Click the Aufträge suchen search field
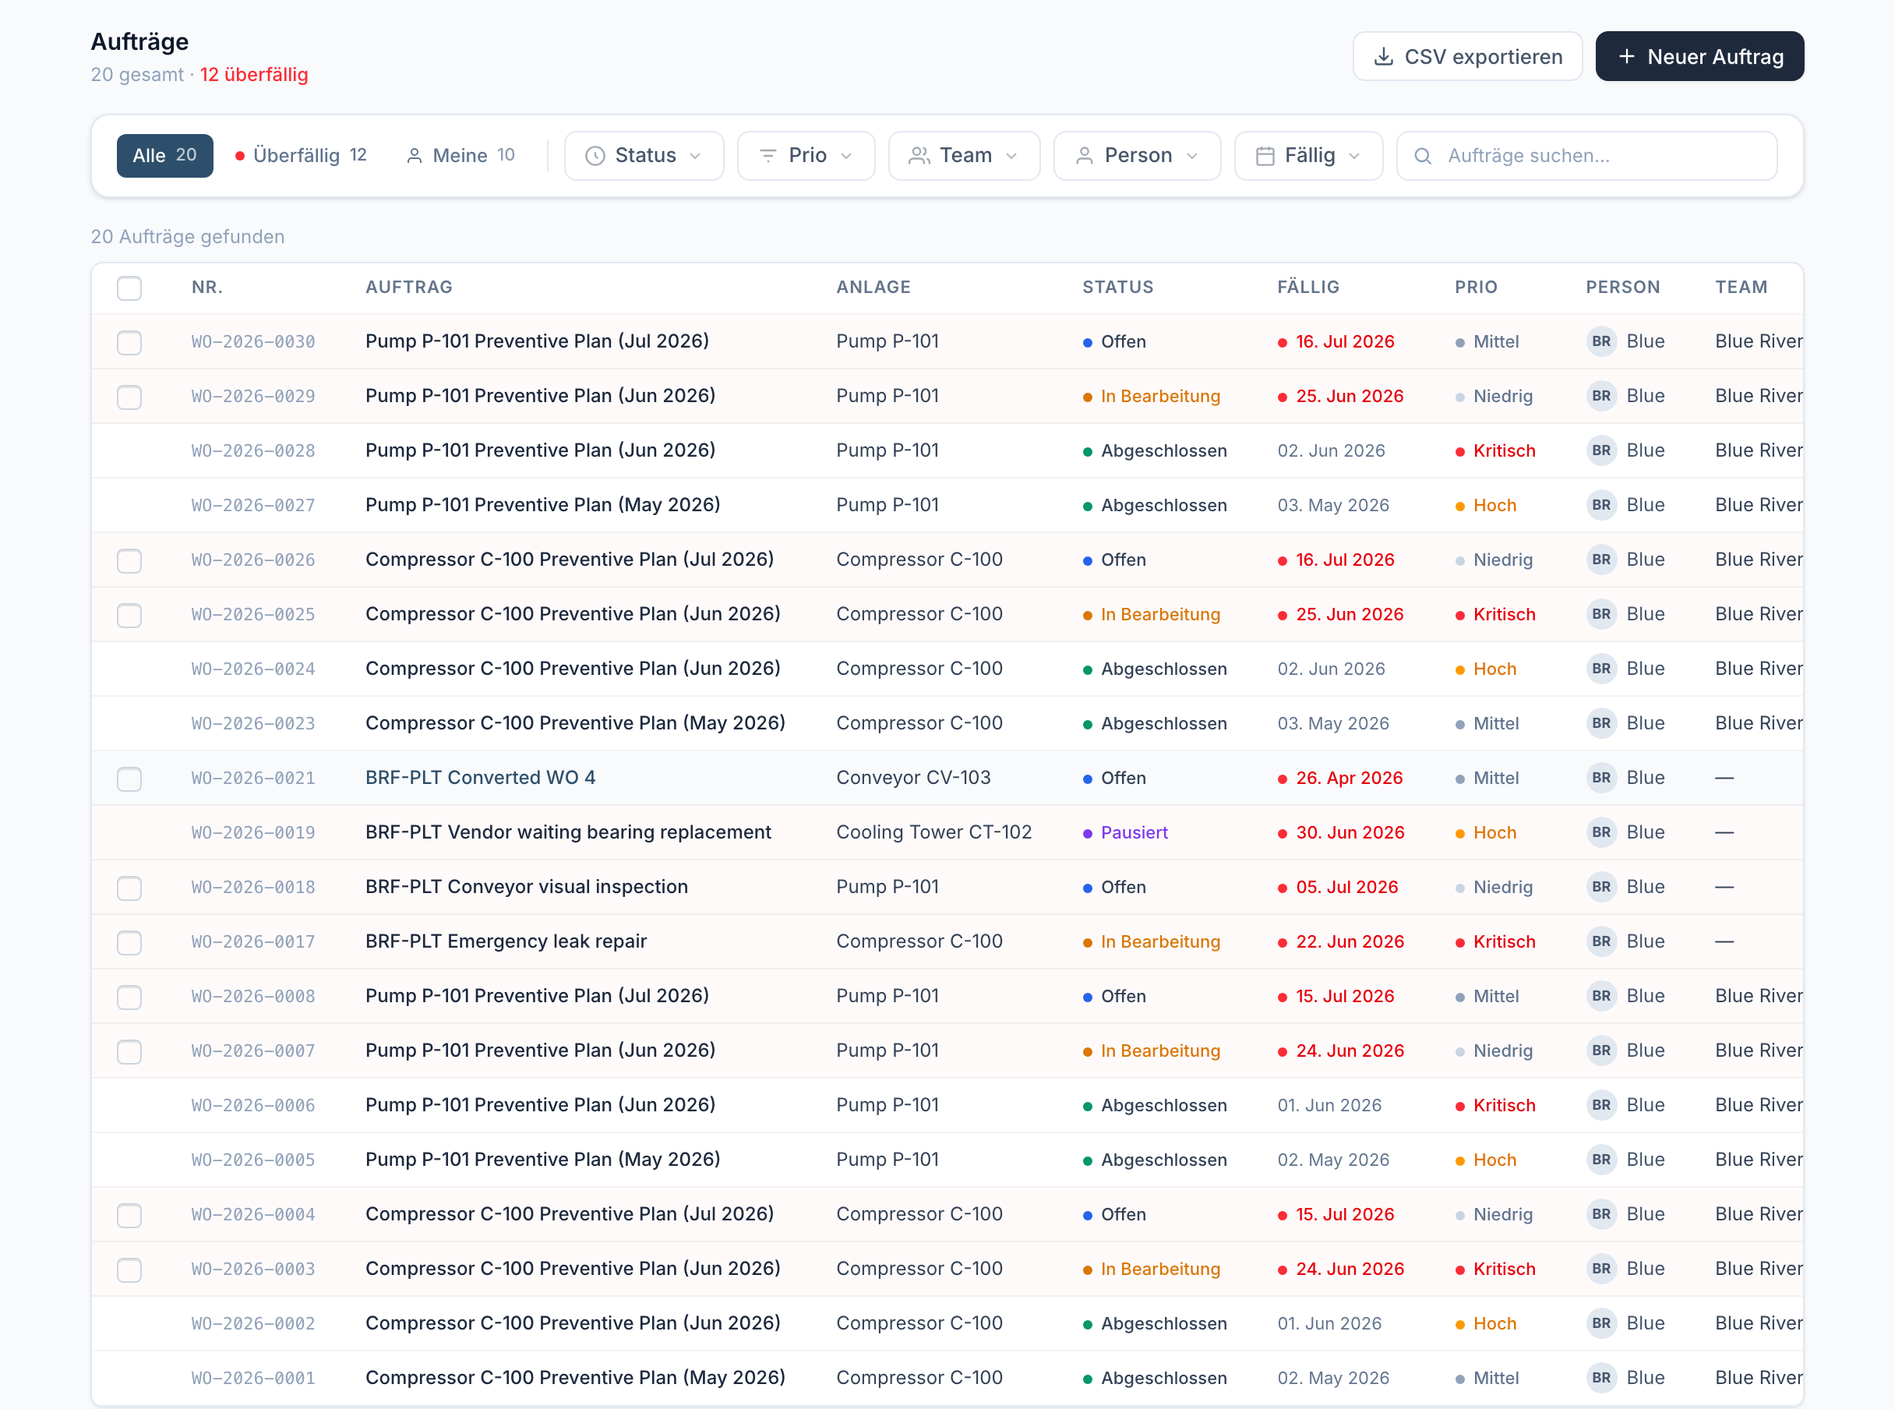This screenshot has height=1409, width=1895. pos(1586,155)
